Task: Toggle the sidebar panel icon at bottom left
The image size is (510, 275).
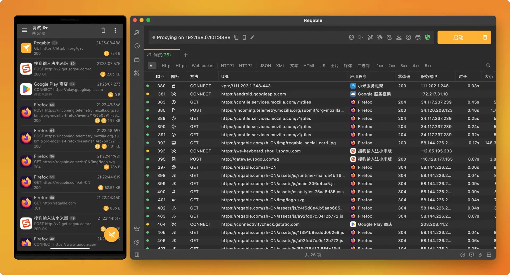Action: 137,255
